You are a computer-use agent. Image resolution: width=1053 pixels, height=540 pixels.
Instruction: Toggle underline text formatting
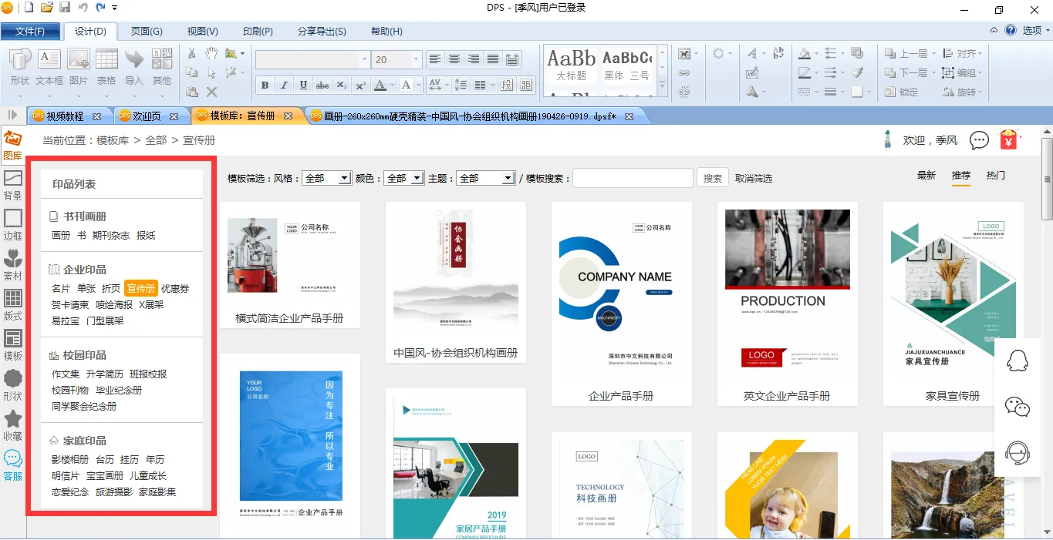click(303, 85)
